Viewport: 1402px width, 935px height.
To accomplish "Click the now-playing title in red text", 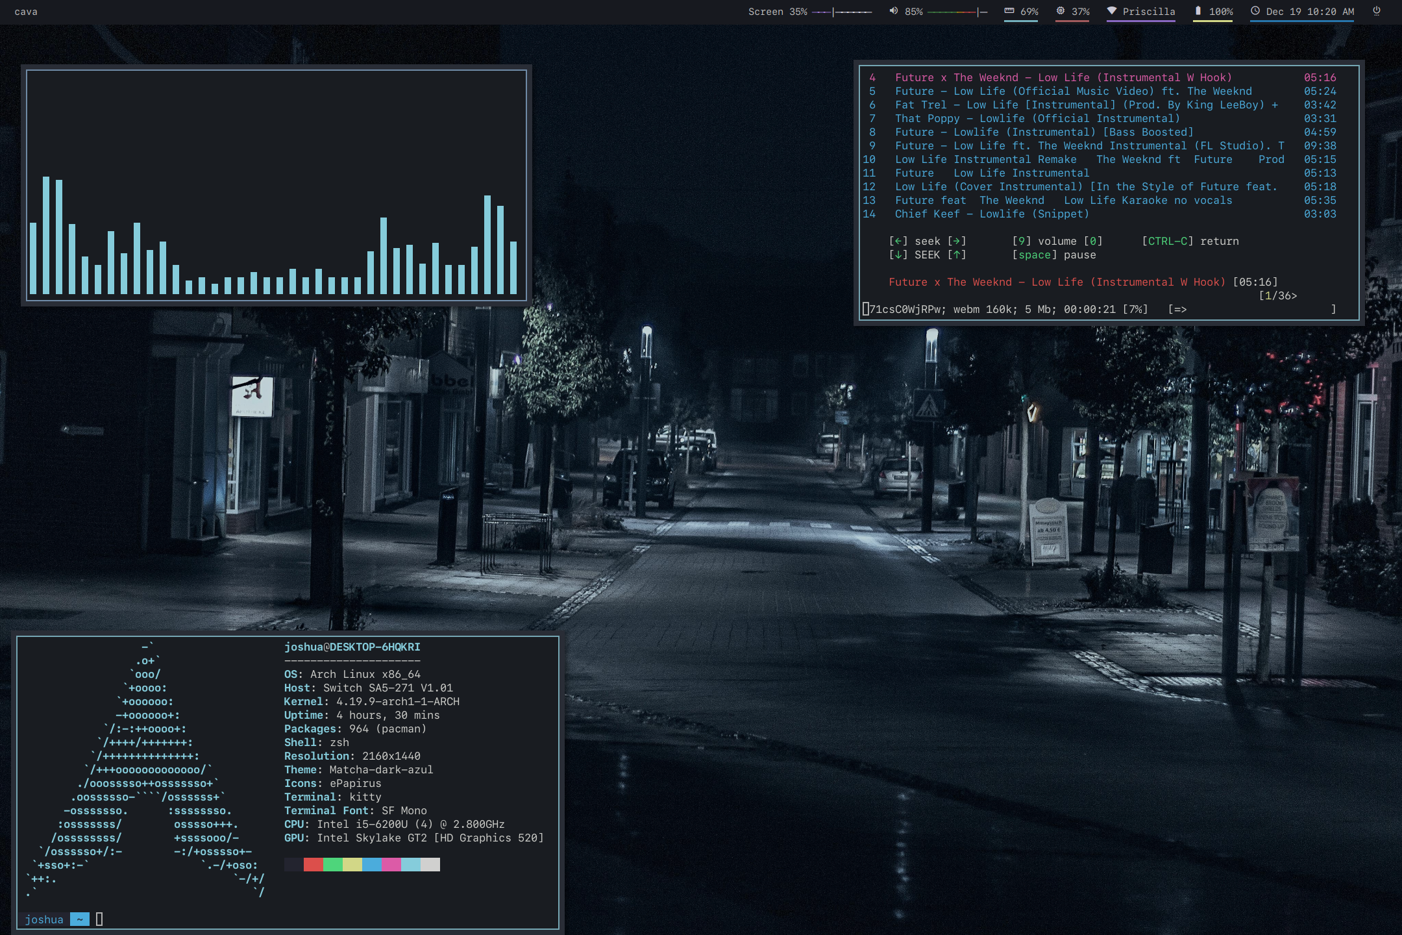I will coord(1057,282).
